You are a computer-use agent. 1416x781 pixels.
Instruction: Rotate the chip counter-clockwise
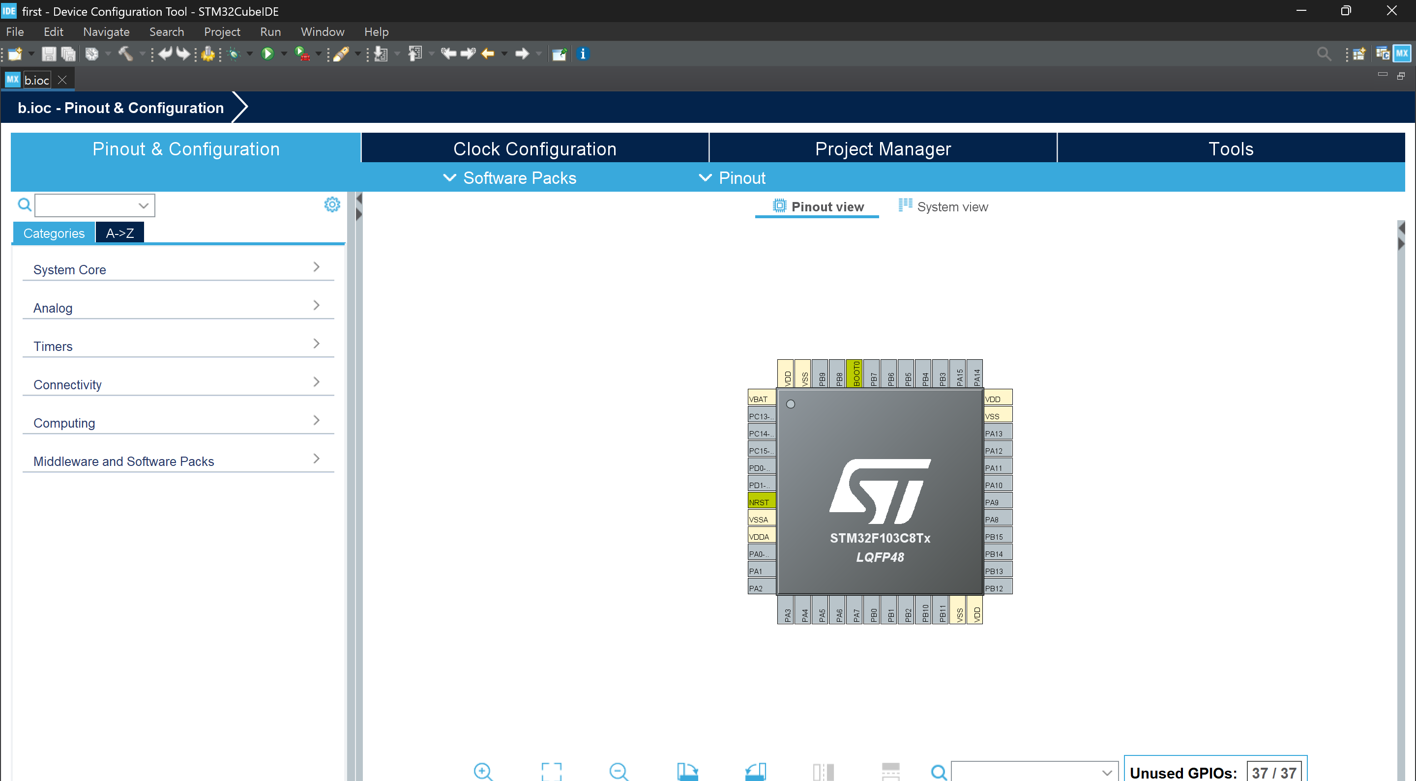pos(755,771)
